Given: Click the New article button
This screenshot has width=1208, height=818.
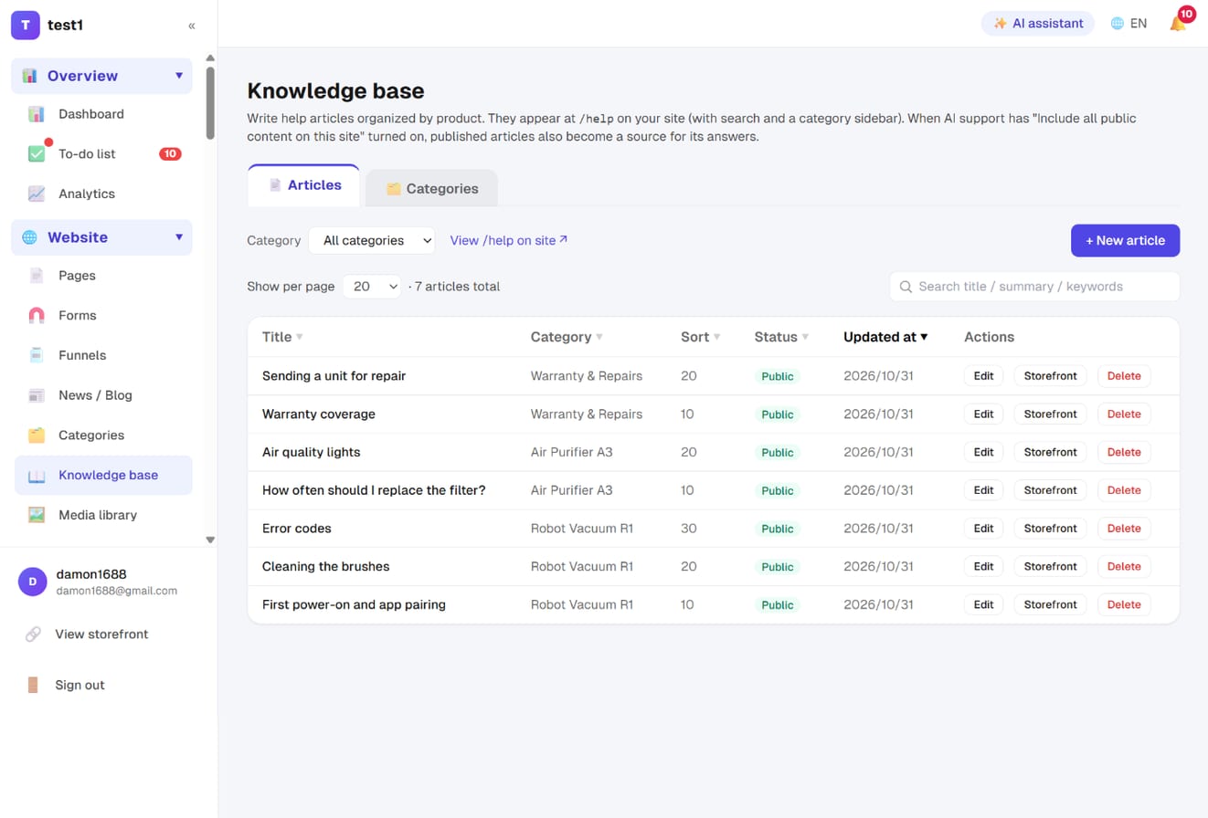Looking at the screenshot, I should 1125,240.
